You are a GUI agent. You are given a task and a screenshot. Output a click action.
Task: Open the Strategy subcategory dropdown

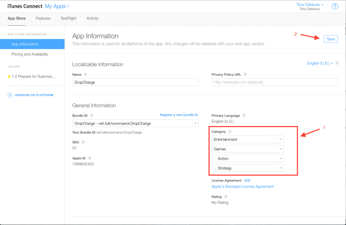click(250, 168)
